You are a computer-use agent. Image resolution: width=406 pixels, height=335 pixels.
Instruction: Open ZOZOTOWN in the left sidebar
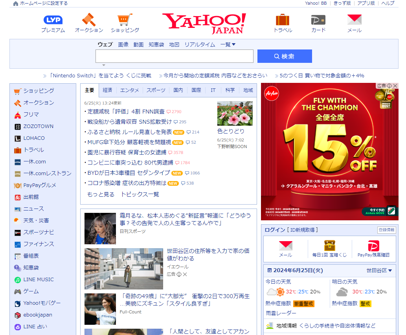tap(39, 126)
